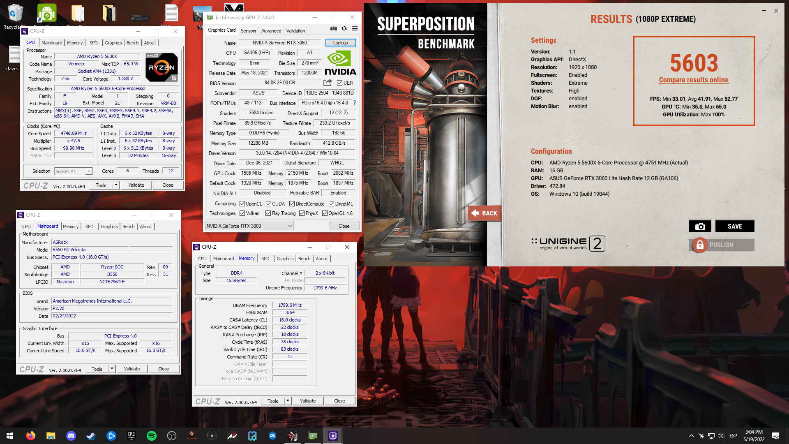The height and width of the screenshot is (444, 789).
Task: Click the GPU-Z refresh icon
Action: (x=344, y=29)
